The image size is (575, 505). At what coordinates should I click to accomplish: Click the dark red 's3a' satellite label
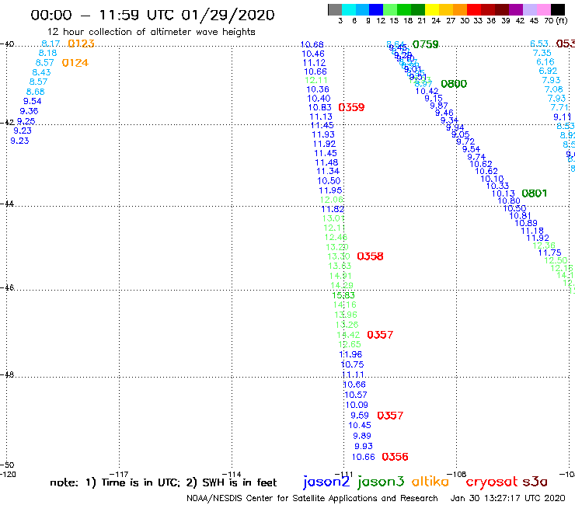(x=535, y=482)
